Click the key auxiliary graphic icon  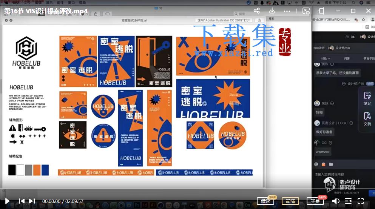coord(40,129)
